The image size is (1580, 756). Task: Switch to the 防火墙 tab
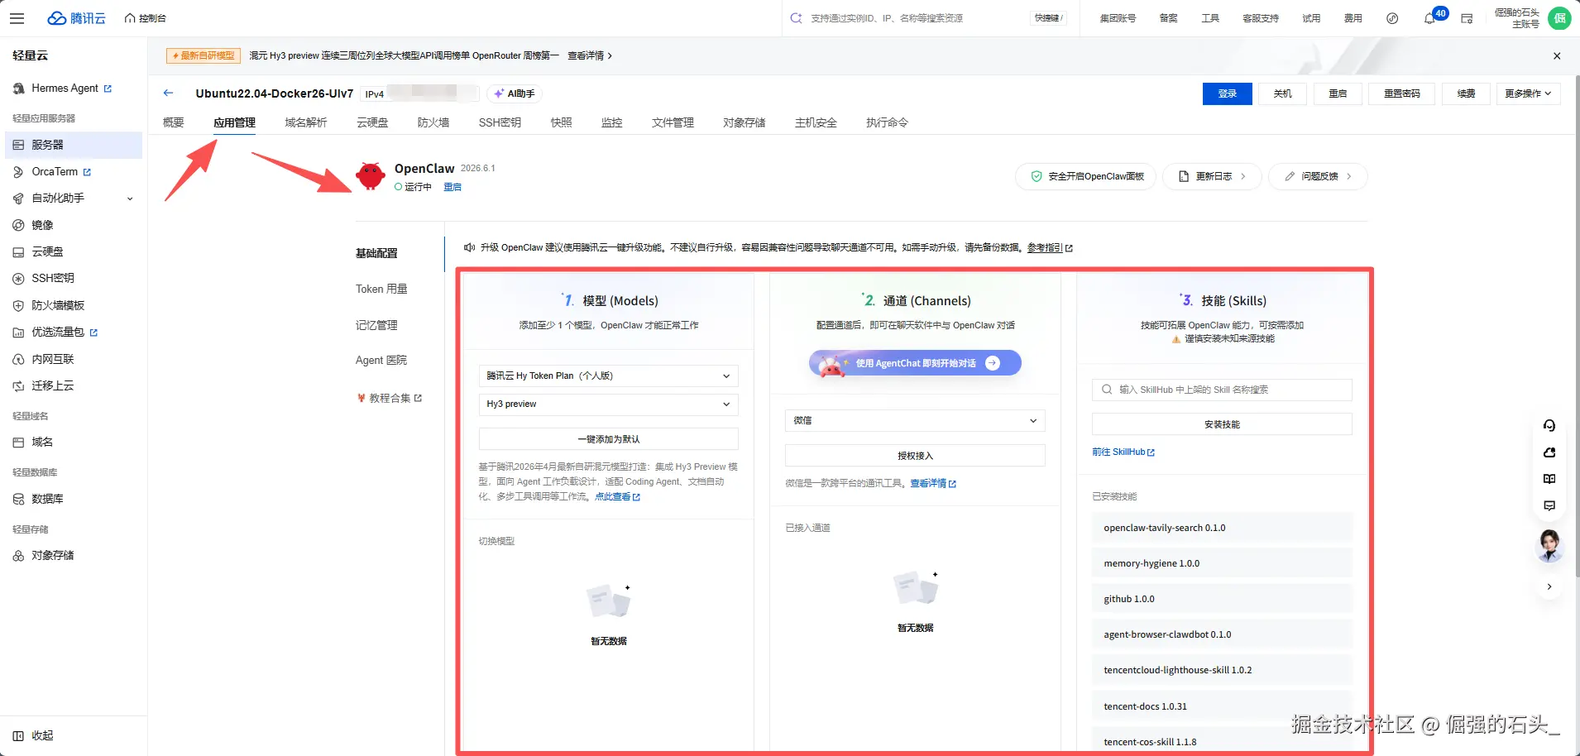click(433, 122)
